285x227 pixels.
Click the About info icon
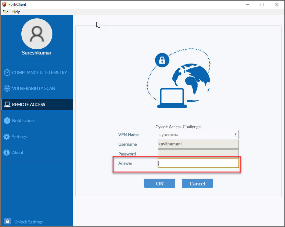6,153
